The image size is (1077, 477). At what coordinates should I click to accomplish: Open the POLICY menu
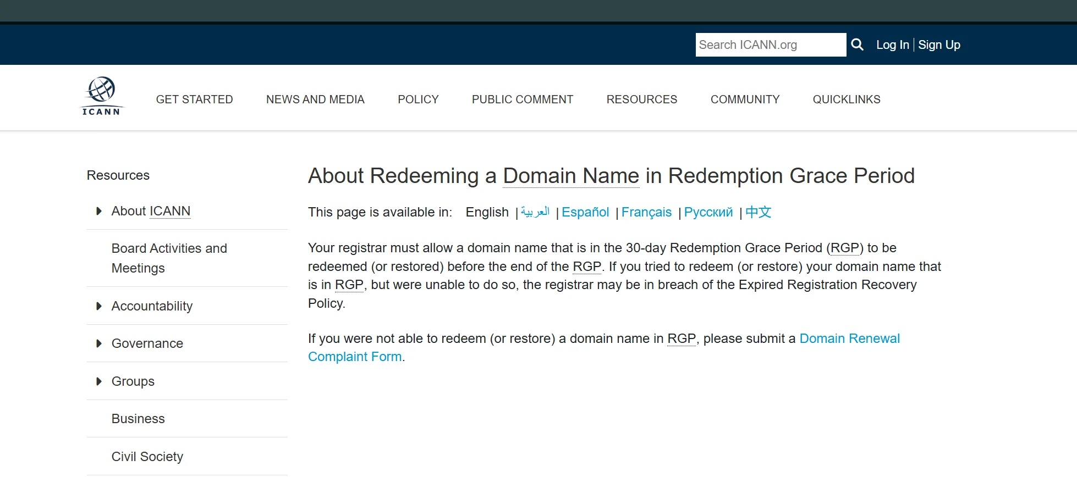pos(418,99)
